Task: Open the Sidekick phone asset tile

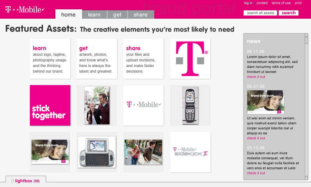Action: pyautogui.click(x=97, y=152)
